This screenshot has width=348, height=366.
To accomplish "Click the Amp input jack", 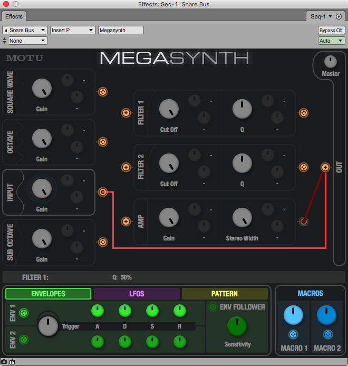I will (126, 221).
